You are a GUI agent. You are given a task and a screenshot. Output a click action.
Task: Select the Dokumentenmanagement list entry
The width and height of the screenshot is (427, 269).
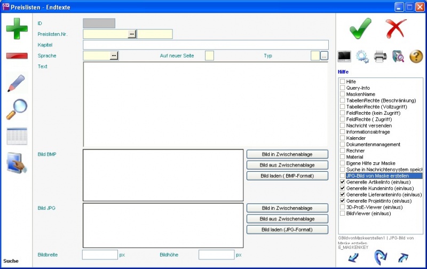click(373, 145)
